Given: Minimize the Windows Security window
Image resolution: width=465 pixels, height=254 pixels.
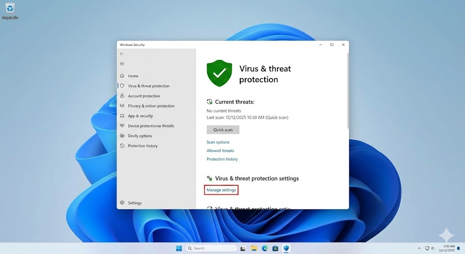Looking at the screenshot, I should coord(321,45).
